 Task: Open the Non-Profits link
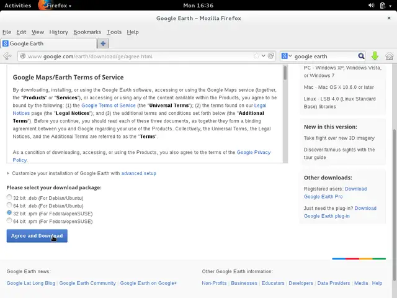pyautogui.click(x=214, y=283)
